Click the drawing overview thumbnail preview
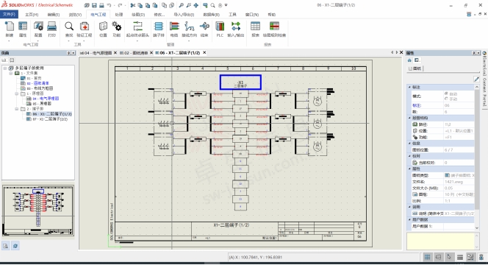 point(38,211)
